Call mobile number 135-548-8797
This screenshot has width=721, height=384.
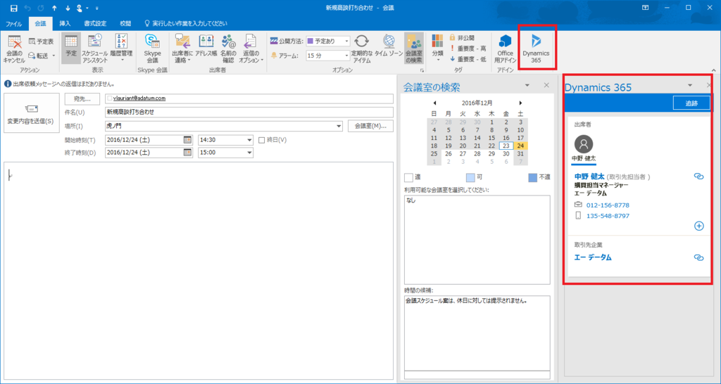pyautogui.click(x=608, y=216)
